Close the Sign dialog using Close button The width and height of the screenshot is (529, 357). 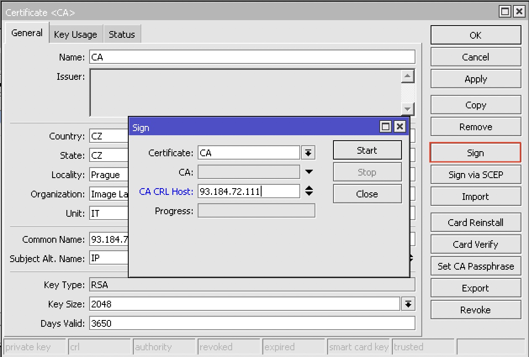[x=367, y=194]
